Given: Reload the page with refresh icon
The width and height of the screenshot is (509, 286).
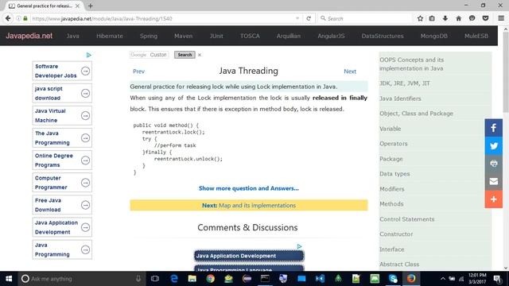Looking at the screenshot, I should coord(309,18).
